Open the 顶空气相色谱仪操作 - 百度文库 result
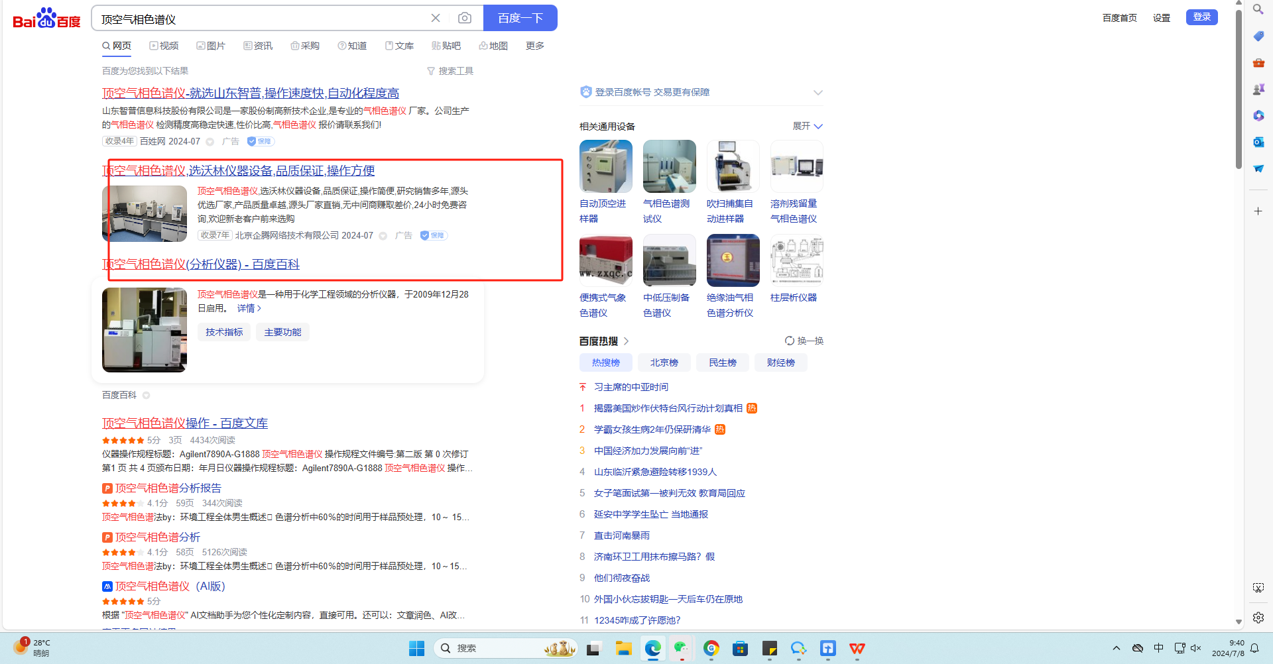The width and height of the screenshot is (1273, 664). coord(185,423)
